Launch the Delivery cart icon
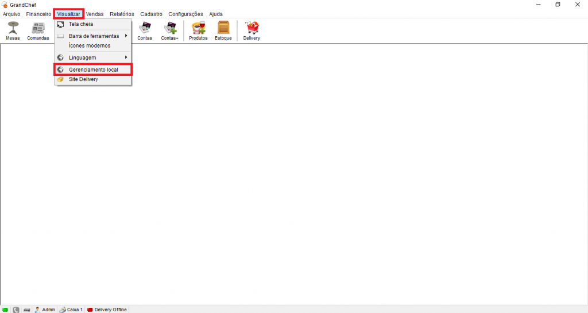 (252, 30)
